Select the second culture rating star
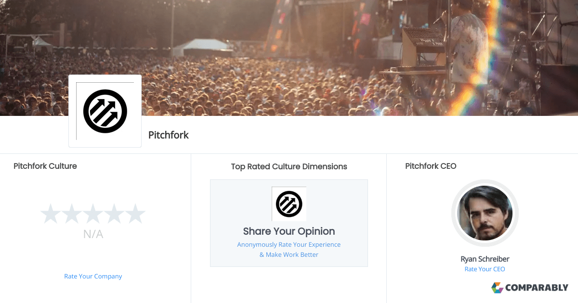The image size is (578, 303). [x=72, y=213]
